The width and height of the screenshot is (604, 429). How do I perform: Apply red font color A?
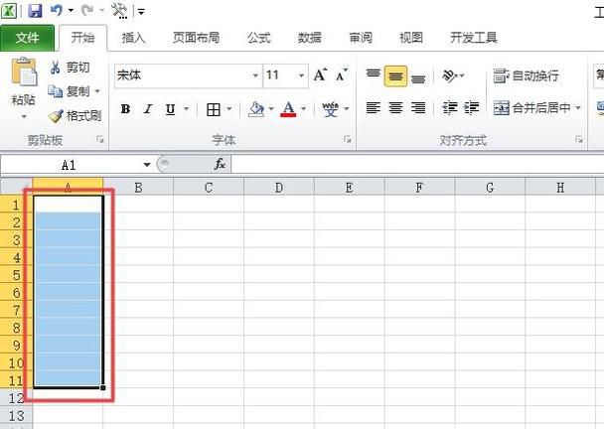[x=288, y=109]
